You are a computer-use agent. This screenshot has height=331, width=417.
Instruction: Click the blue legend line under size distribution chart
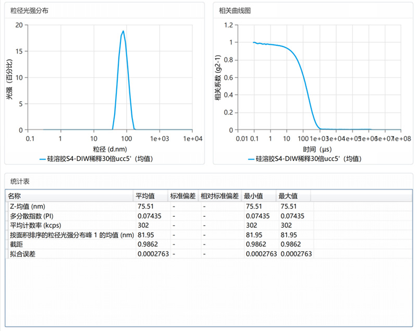click(x=43, y=158)
